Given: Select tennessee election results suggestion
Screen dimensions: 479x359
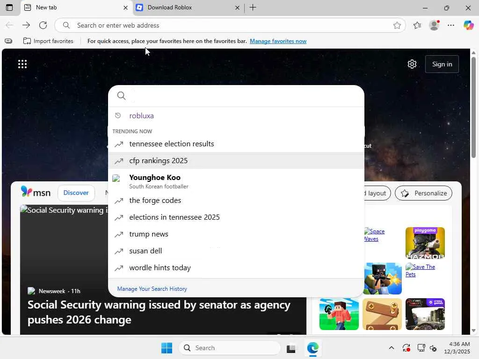Looking at the screenshot, I should tap(236, 144).
